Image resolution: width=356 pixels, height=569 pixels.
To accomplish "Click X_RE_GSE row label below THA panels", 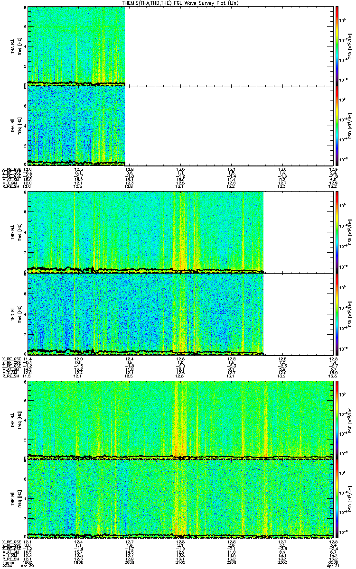I will pyautogui.click(x=11, y=169).
